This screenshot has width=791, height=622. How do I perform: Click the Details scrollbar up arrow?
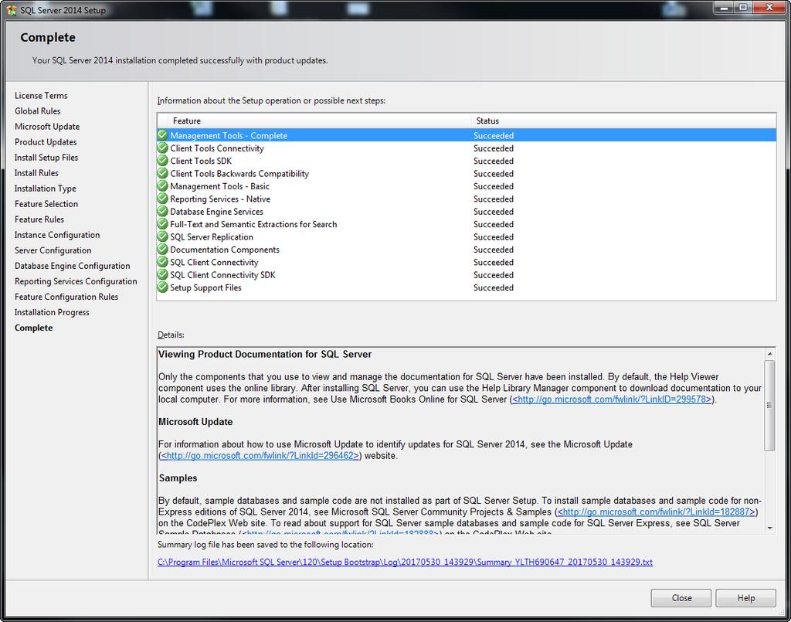pos(770,354)
